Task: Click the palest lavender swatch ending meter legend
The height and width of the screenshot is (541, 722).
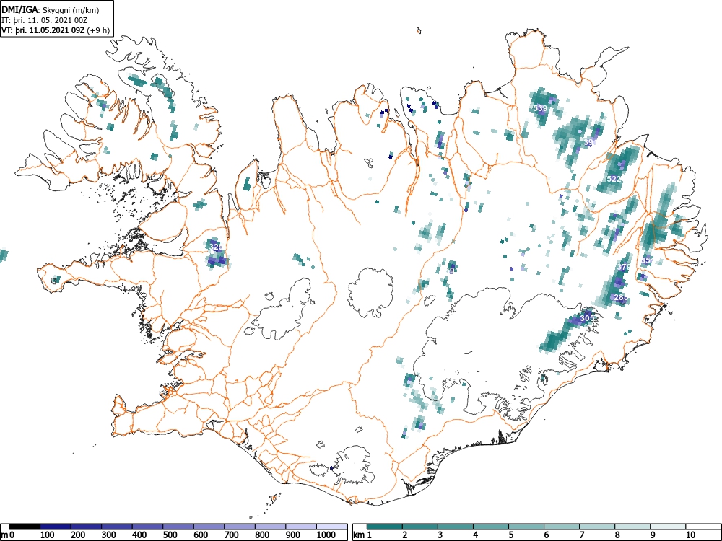Action: coord(332,527)
